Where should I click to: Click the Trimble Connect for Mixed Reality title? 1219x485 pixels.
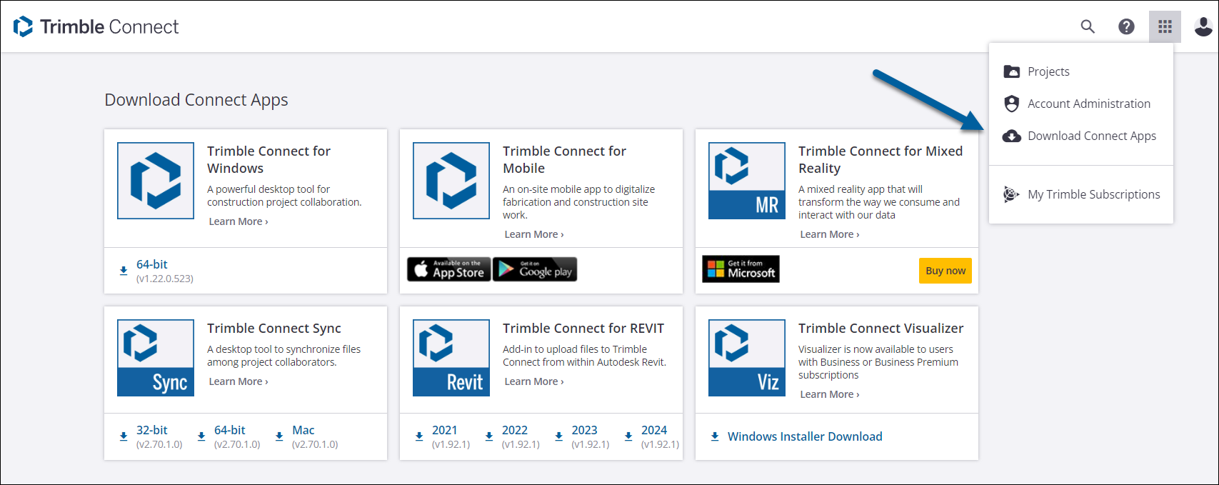point(881,159)
